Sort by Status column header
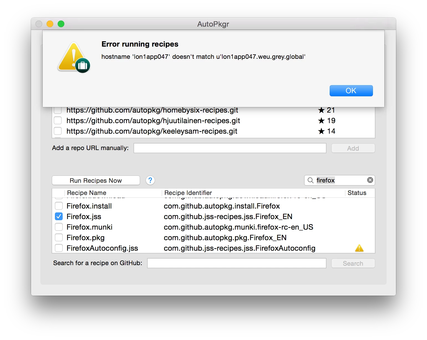 (357, 193)
